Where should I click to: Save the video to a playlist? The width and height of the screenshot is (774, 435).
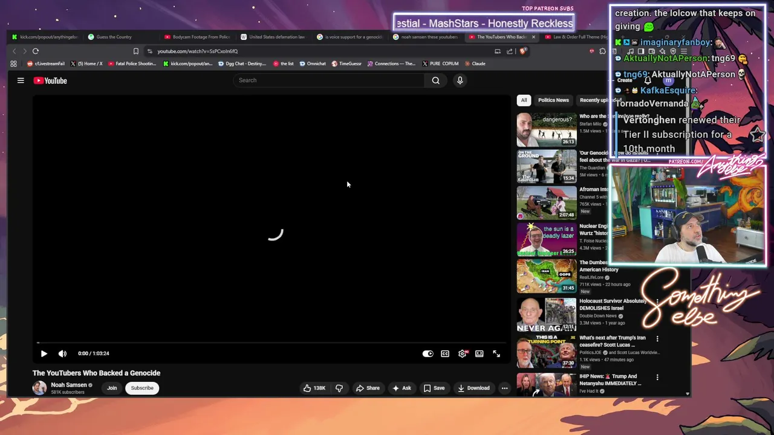(434, 388)
